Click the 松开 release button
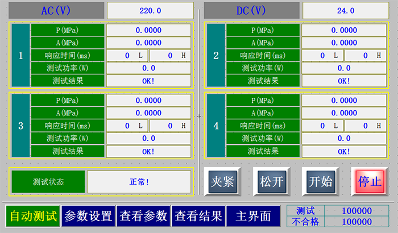 coord(271,181)
